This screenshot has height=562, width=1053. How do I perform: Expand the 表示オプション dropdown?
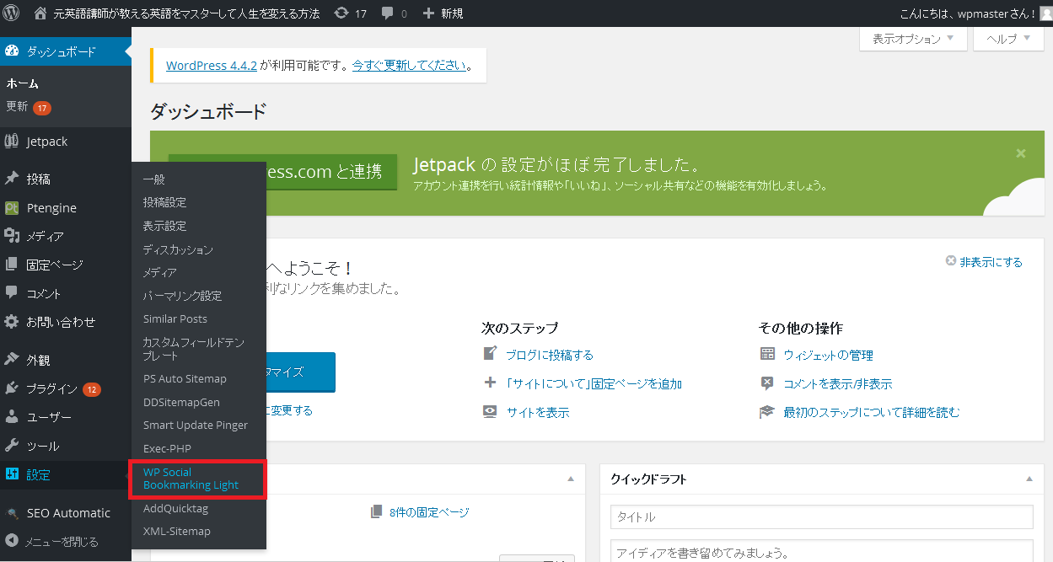tap(913, 39)
